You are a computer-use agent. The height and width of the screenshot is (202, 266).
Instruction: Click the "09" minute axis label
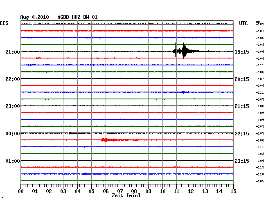click(x=148, y=191)
